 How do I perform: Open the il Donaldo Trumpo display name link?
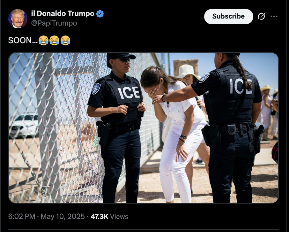click(x=63, y=13)
